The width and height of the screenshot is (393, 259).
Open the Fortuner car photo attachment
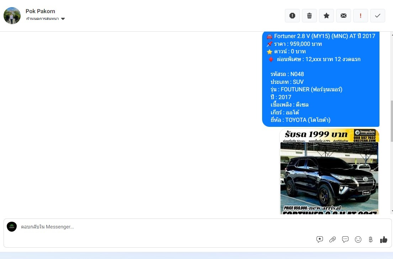pos(329,171)
